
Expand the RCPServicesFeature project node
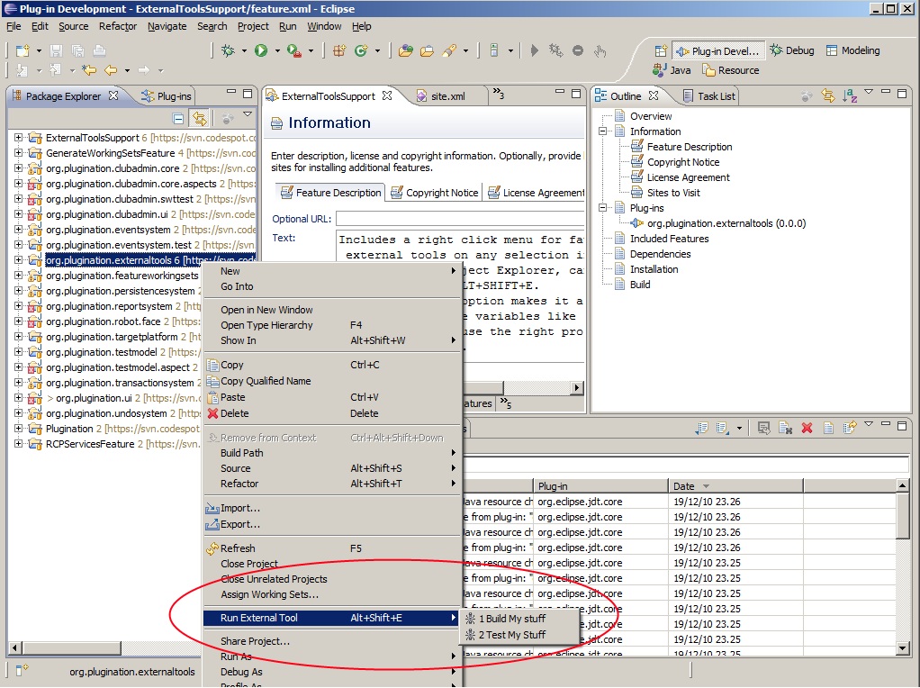click(x=19, y=443)
